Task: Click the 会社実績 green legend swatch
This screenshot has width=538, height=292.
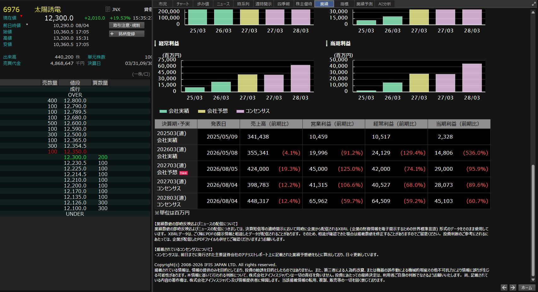Action: (163, 111)
